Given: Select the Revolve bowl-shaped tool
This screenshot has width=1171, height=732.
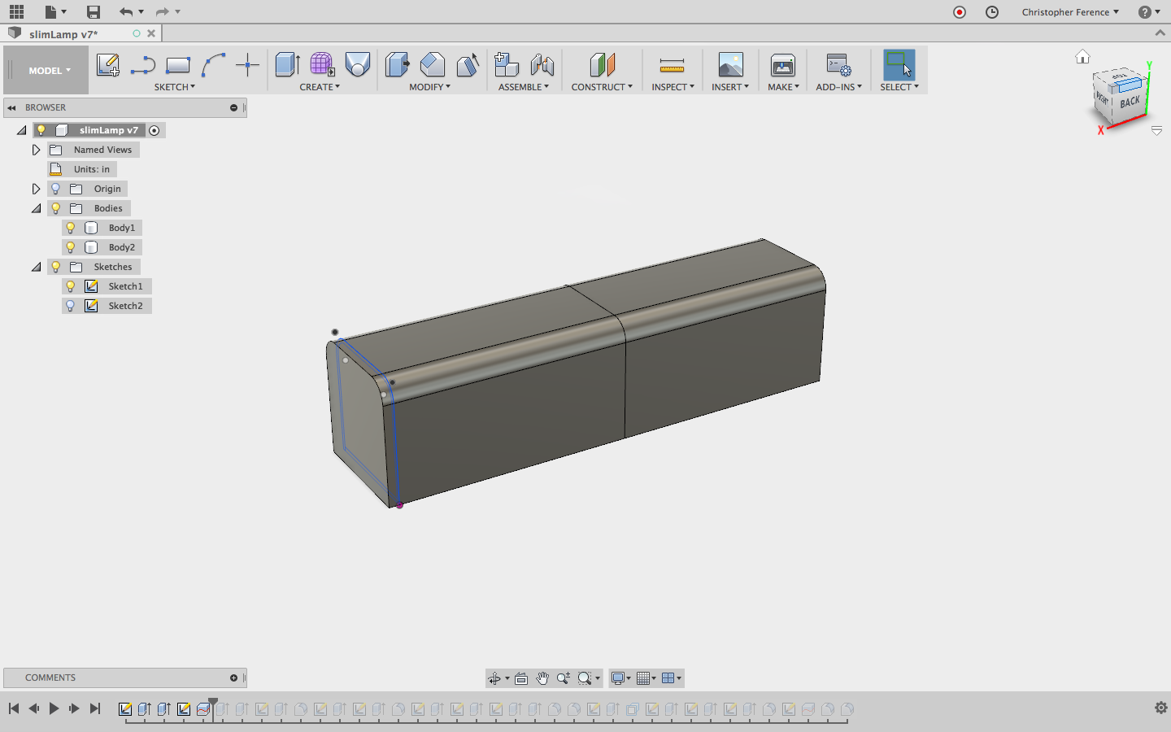Looking at the screenshot, I should 357,65.
